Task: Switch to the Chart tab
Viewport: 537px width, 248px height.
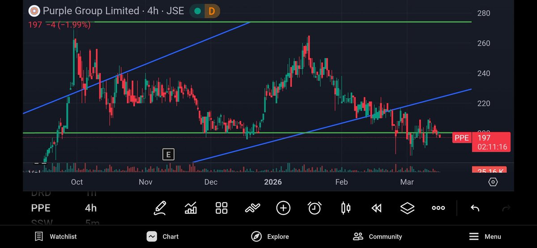Action: click(x=163, y=236)
